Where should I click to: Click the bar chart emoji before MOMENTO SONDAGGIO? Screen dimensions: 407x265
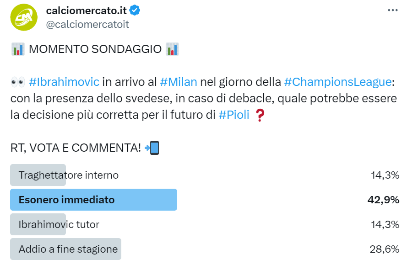[17, 49]
